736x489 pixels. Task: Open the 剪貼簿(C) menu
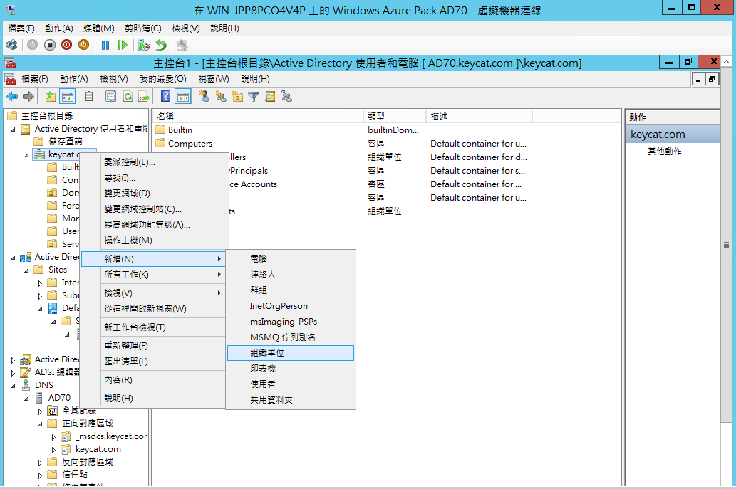143,28
